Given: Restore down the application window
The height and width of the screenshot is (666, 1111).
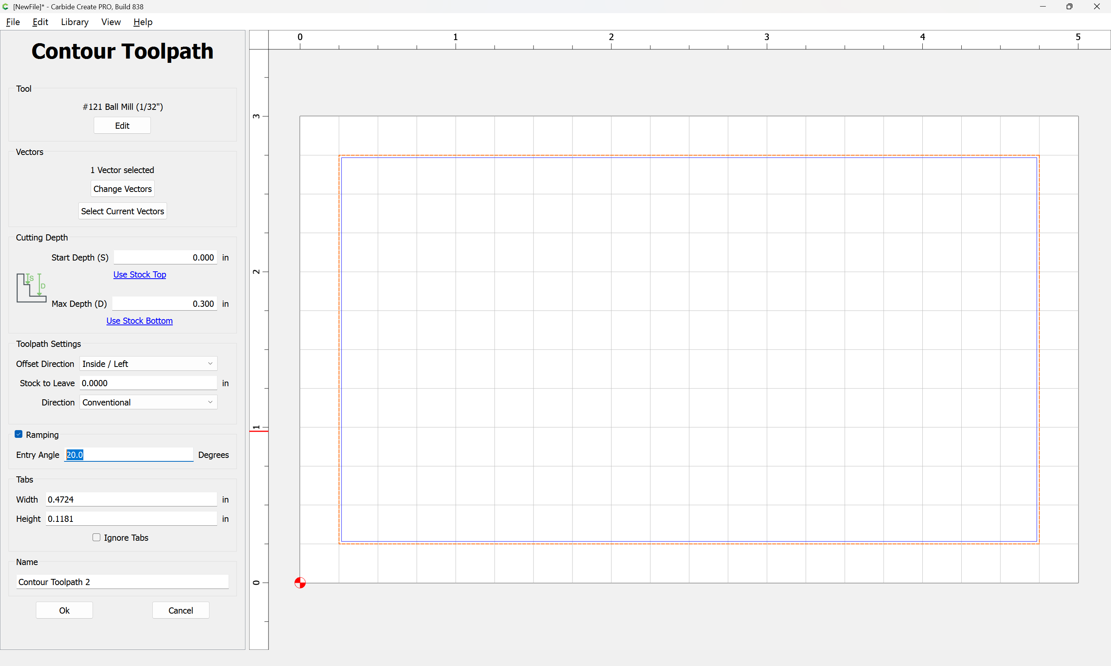Looking at the screenshot, I should 1069,7.
